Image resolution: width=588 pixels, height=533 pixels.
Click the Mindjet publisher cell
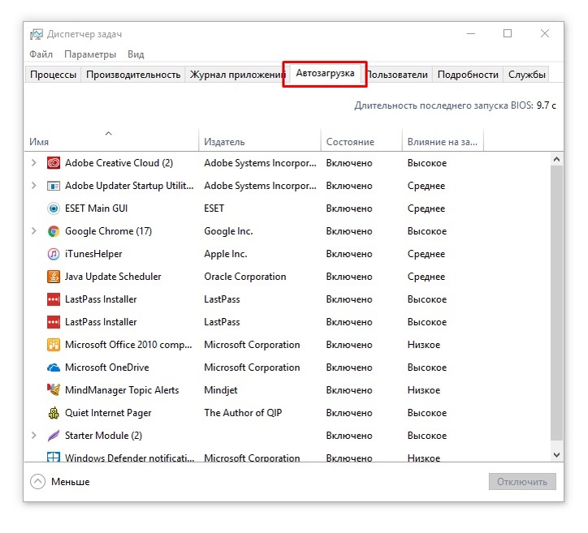(x=221, y=390)
